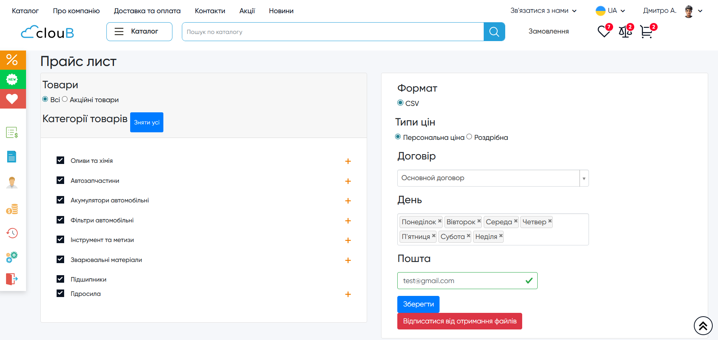Open the order history clock sidebar icon
The height and width of the screenshot is (340, 718).
point(12,233)
